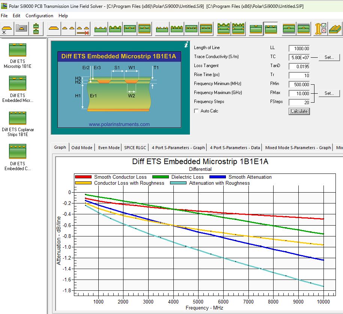The image size is (343, 314).
Task: Switch to the Odd Mode tab
Action: point(82,148)
